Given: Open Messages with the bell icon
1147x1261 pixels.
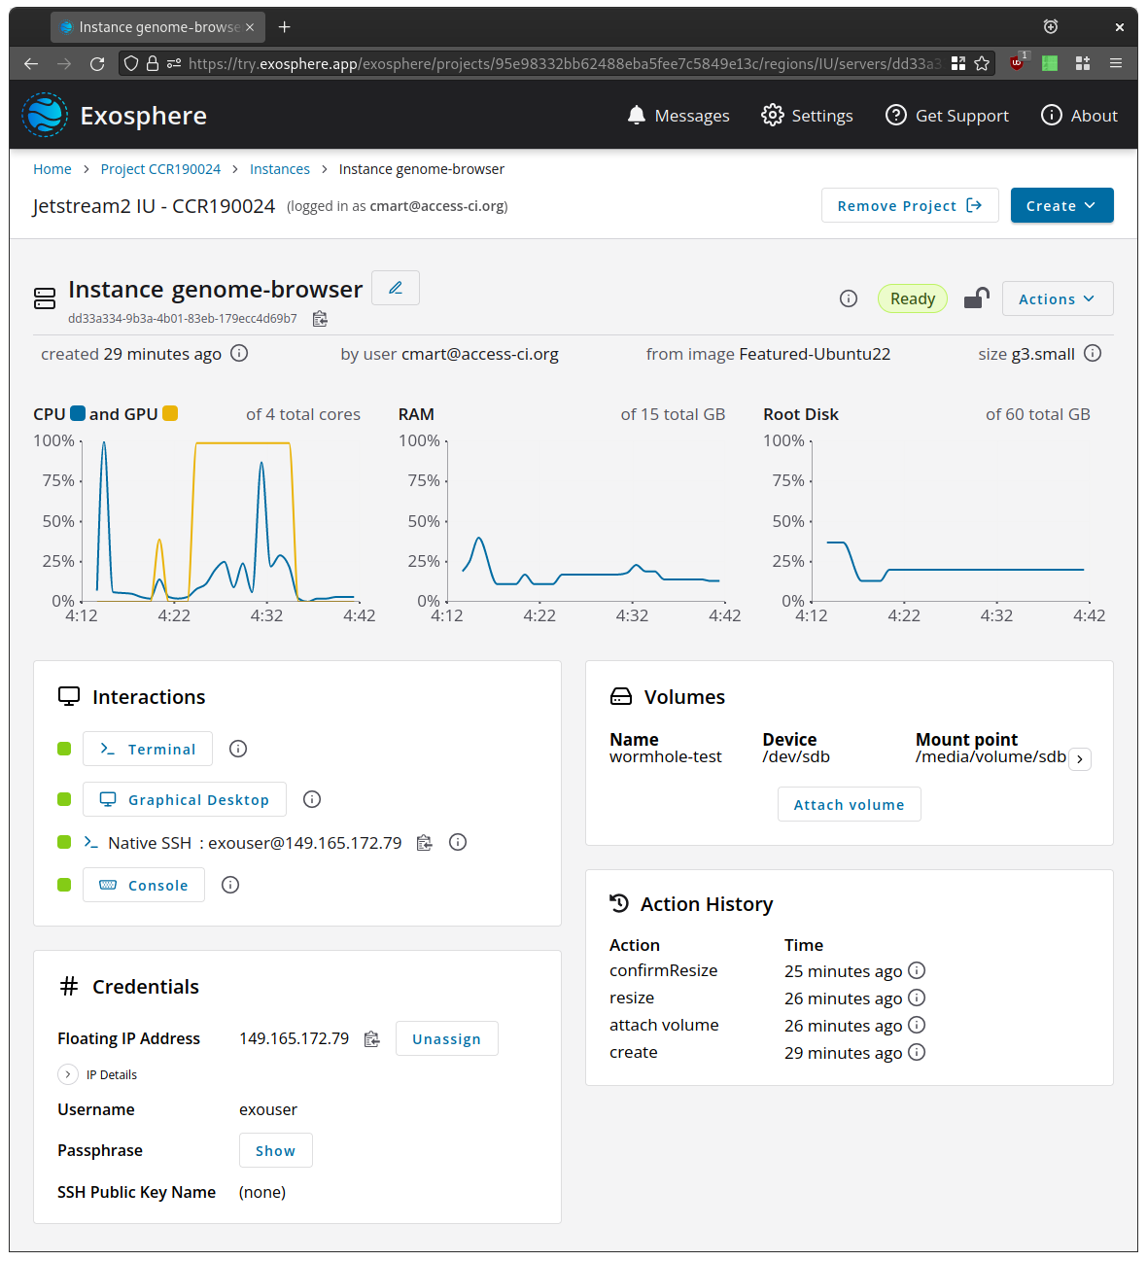Looking at the screenshot, I should [637, 116].
